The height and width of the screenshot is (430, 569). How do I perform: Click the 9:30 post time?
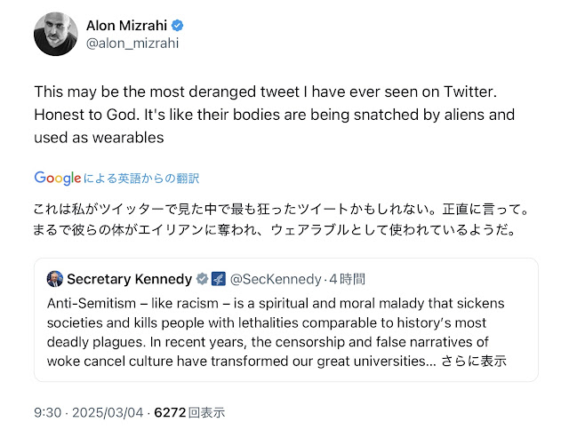(x=48, y=412)
